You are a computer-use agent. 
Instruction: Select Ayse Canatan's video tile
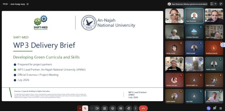click(214, 32)
